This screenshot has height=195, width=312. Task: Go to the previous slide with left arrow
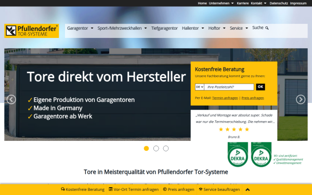pyautogui.click(x=11, y=99)
